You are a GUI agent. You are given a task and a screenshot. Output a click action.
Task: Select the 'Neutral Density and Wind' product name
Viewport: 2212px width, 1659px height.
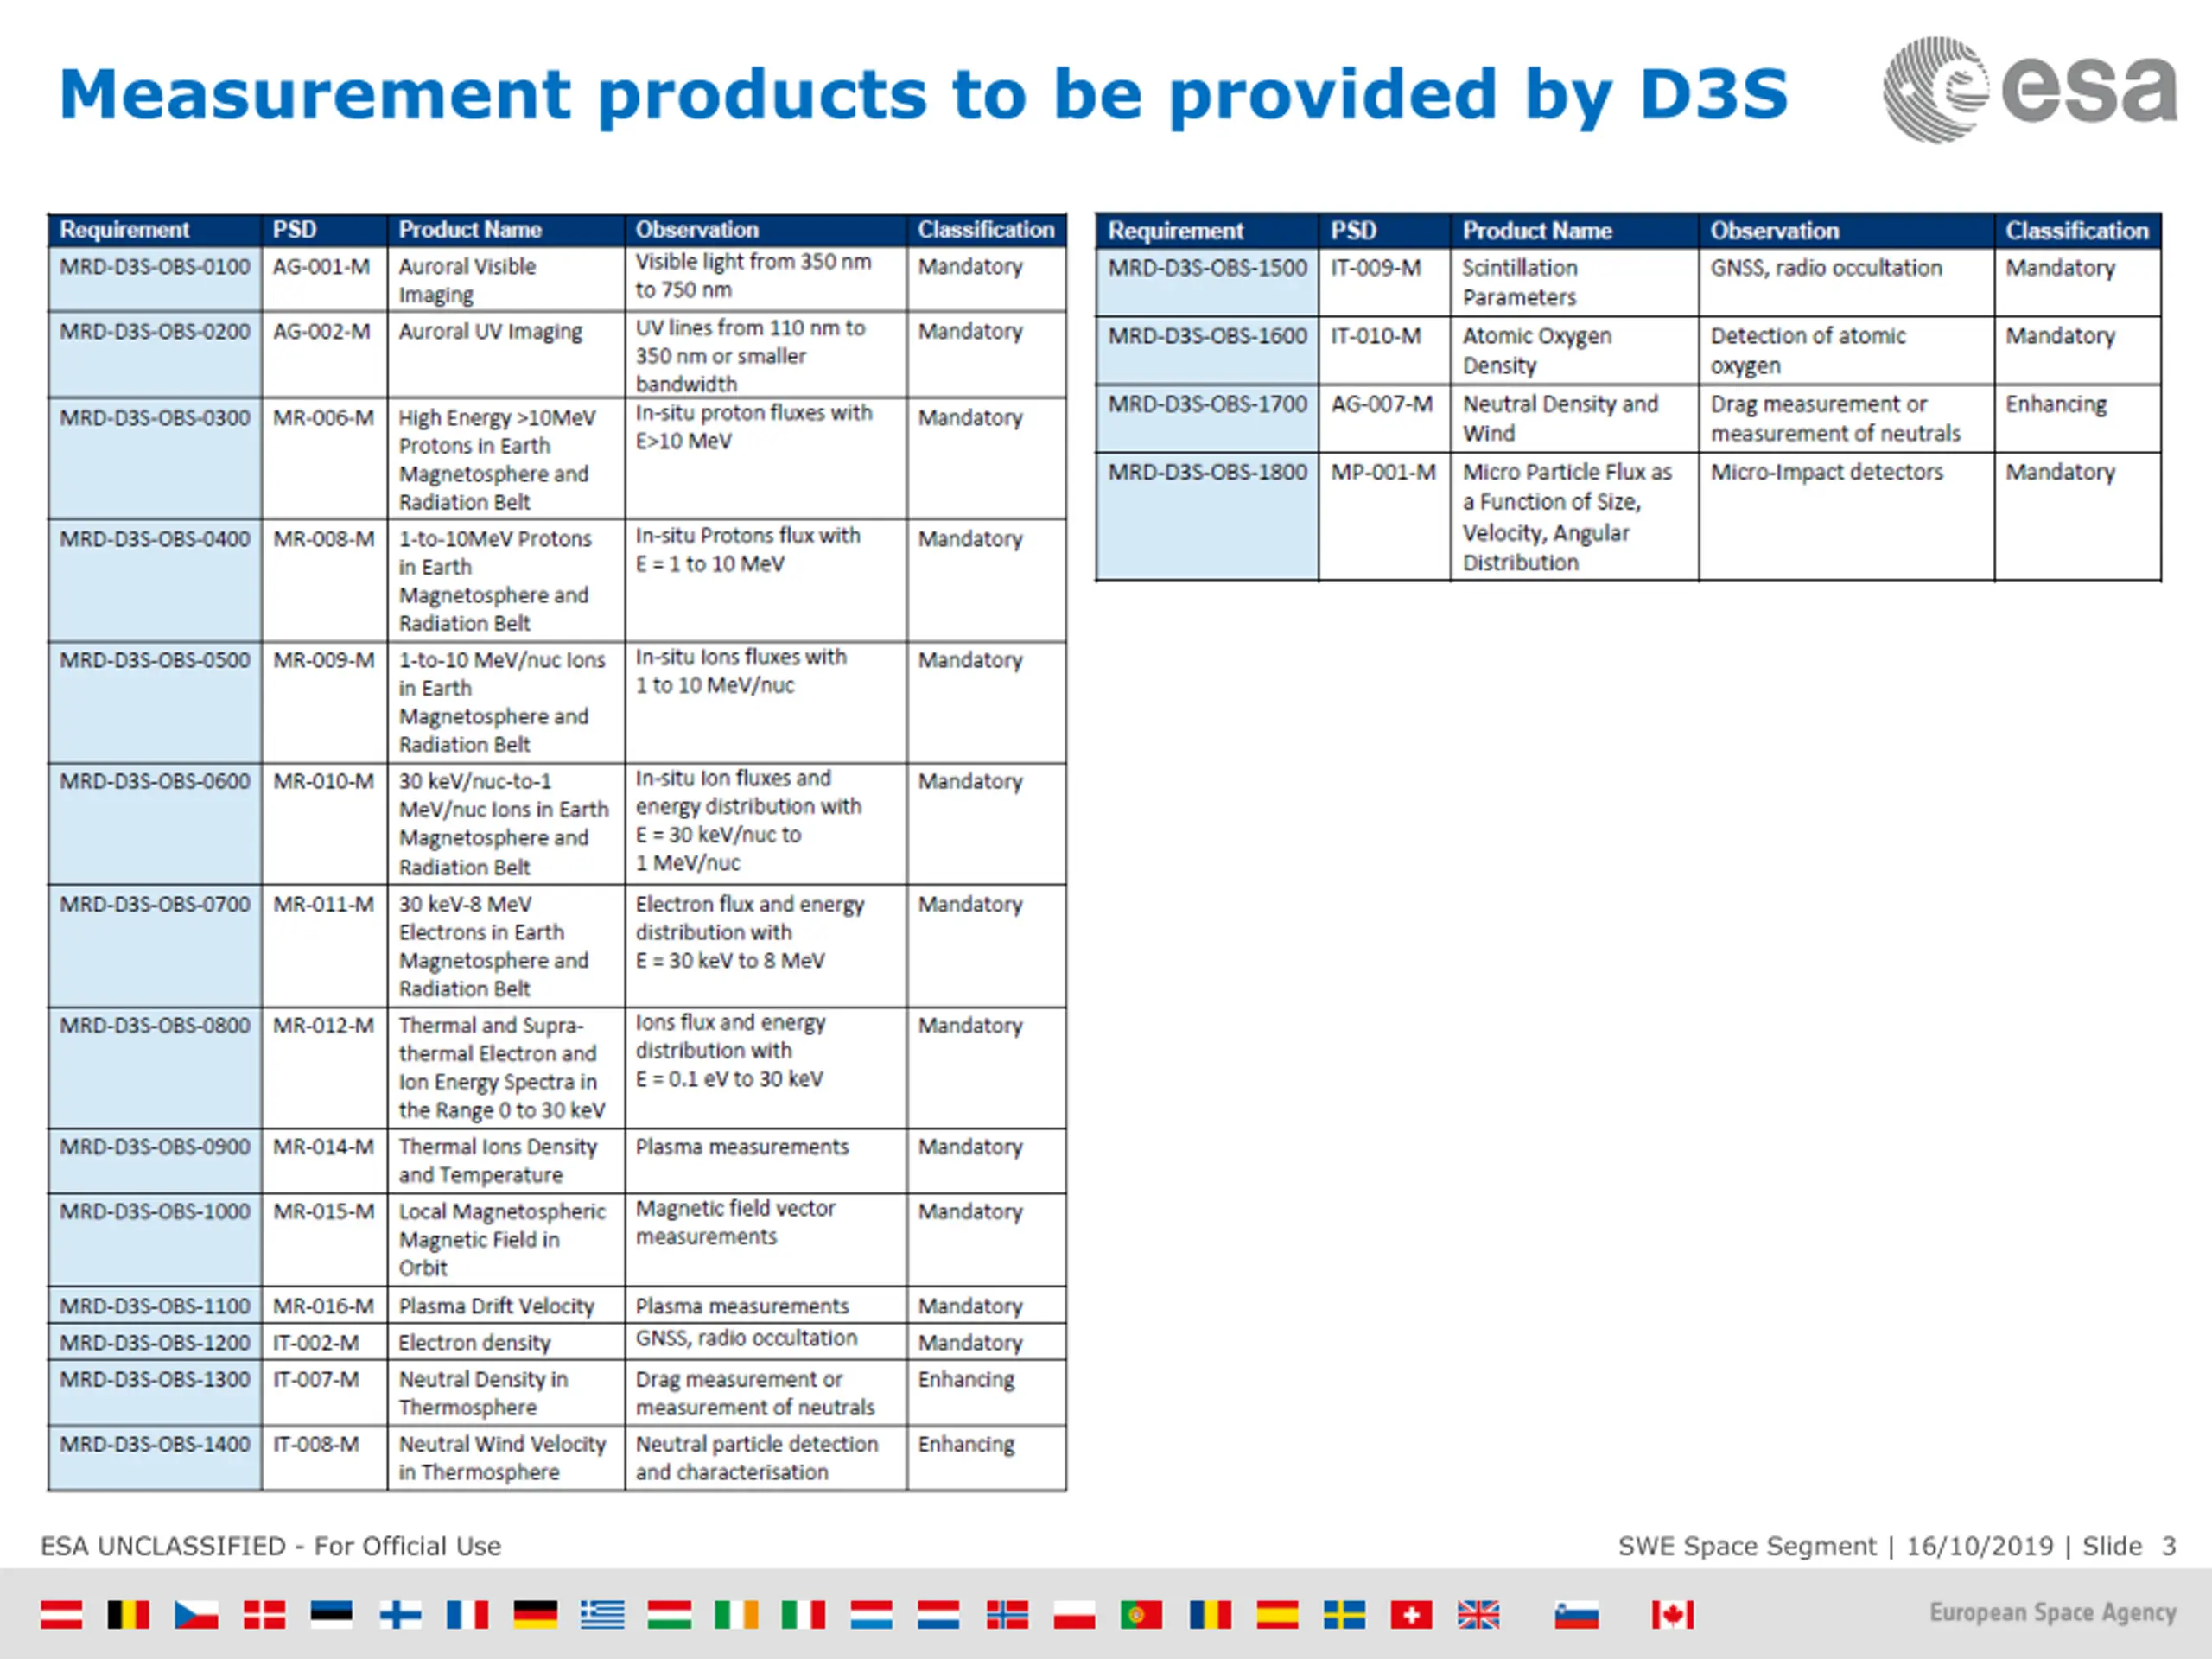click(x=1560, y=418)
